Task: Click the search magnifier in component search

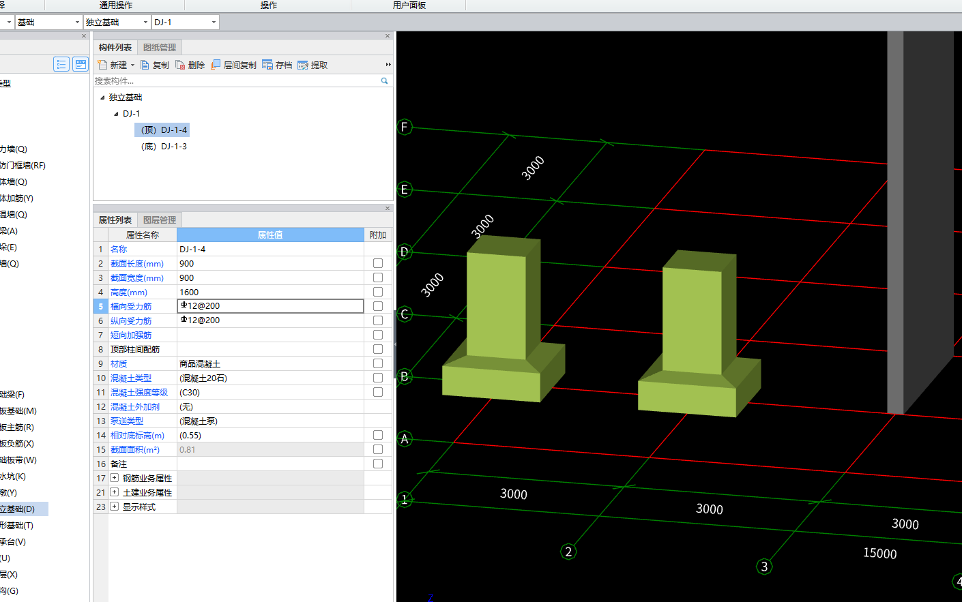Action: tap(384, 80)
